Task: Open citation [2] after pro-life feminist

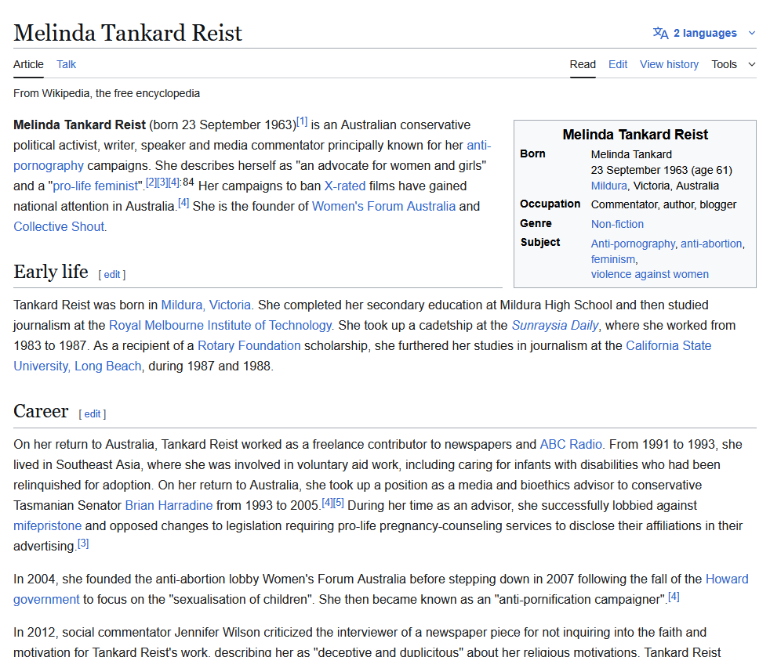Action: 151,182
